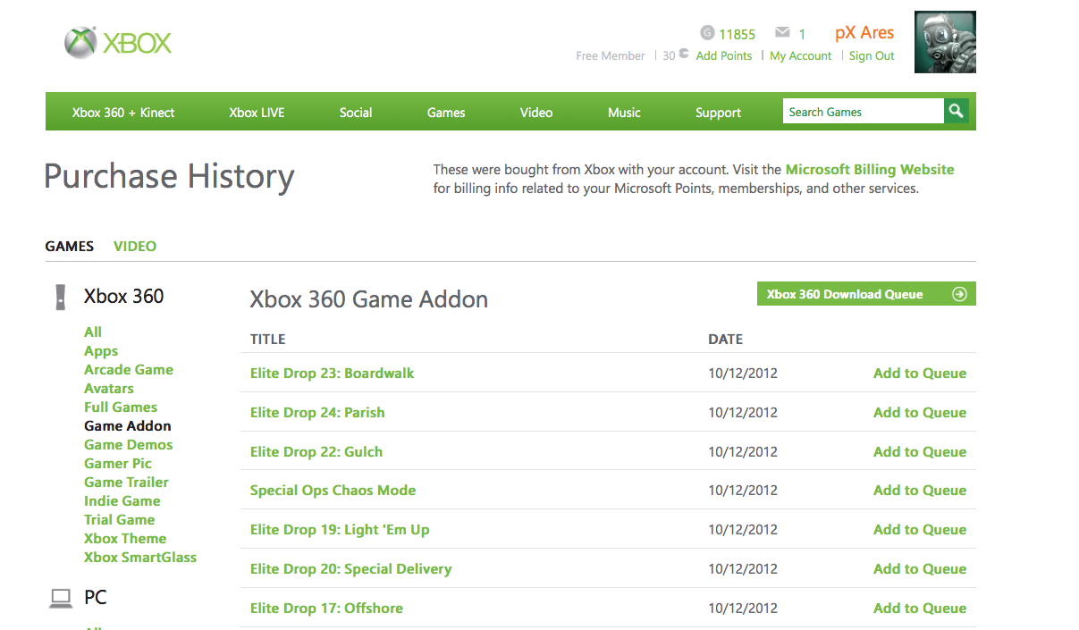1079x630 pixels.
Task: Add Elite Drop 17: Offshore to queue
Action: click(x=920, y=608)
